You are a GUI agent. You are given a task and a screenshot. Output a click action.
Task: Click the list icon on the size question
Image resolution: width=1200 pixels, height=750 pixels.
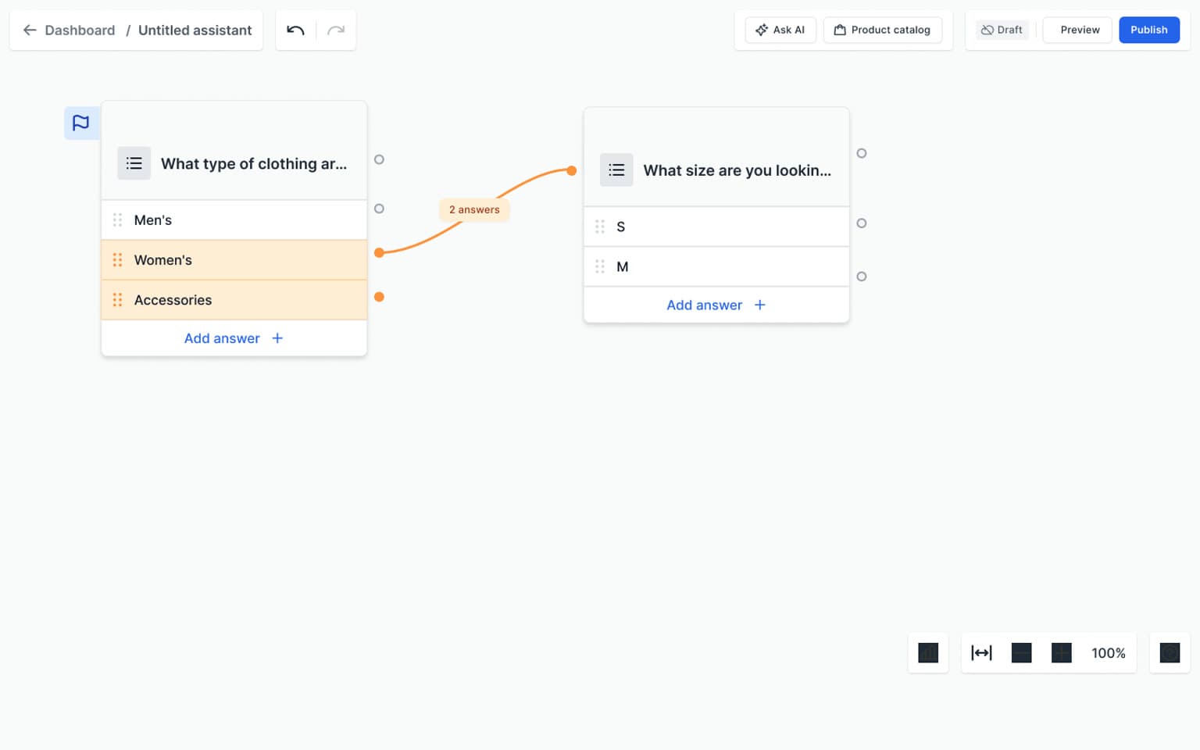coord(616,170)
